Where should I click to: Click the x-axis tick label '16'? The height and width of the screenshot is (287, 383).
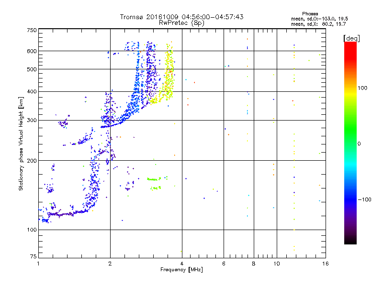326,264
